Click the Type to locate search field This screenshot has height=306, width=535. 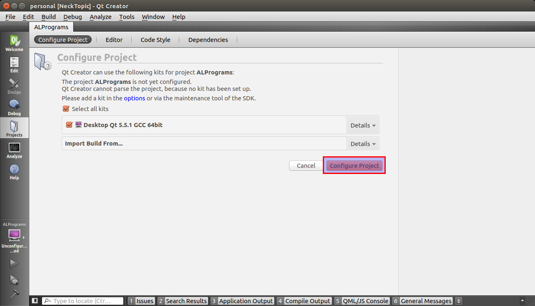tap(83, 301)
